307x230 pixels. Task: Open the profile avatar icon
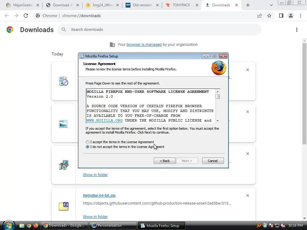291,16
